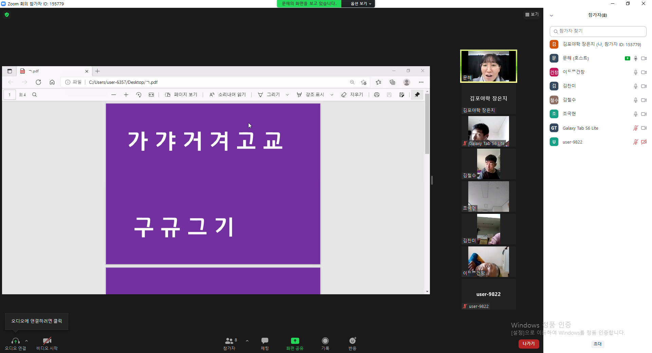Open the participants panel button

(230, 343)
